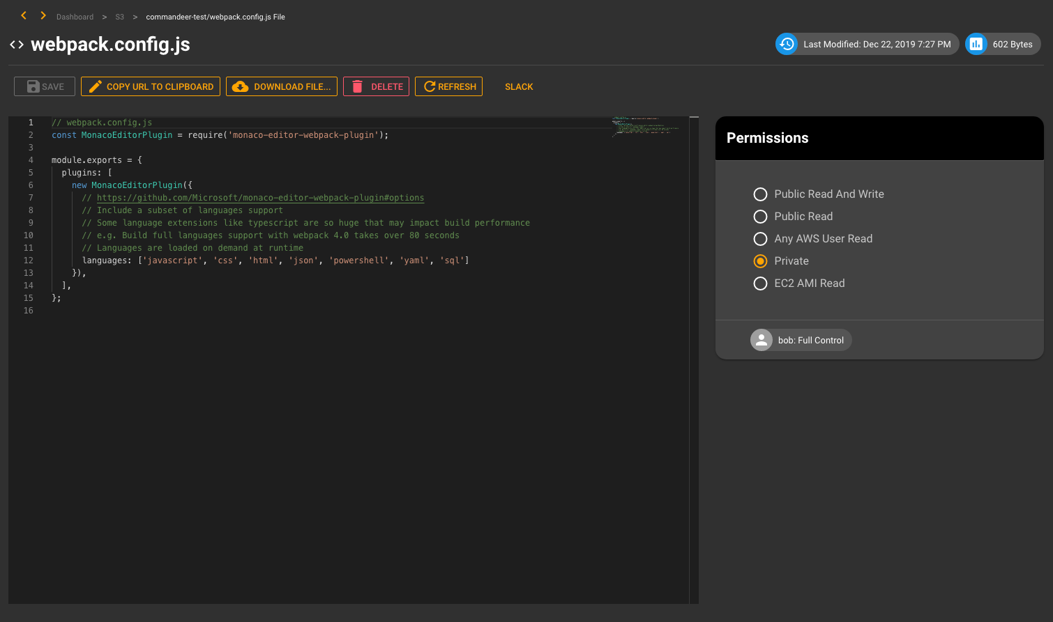Click the code minimap preview

click(x=646, y=126)
